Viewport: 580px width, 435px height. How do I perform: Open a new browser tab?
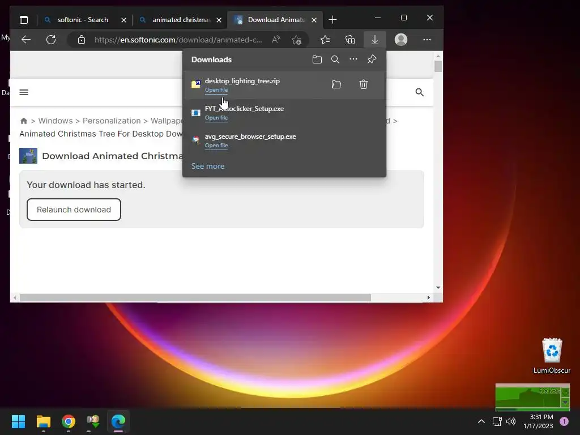coord(332,20)
